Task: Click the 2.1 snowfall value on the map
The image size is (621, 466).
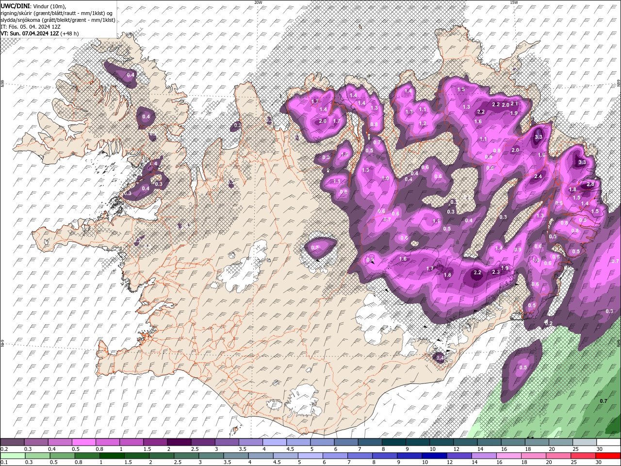Action: click(x=515, y=104)
